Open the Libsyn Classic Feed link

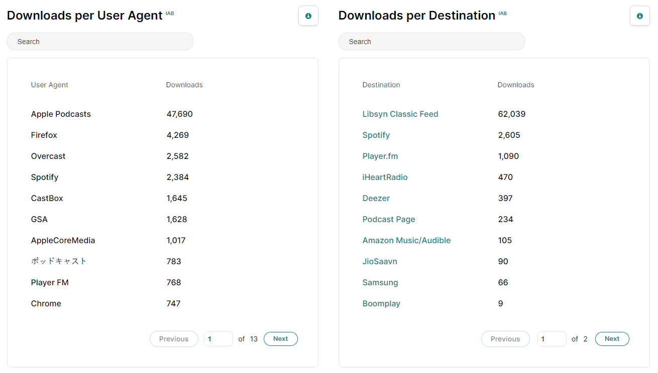[x=400, y=114]
